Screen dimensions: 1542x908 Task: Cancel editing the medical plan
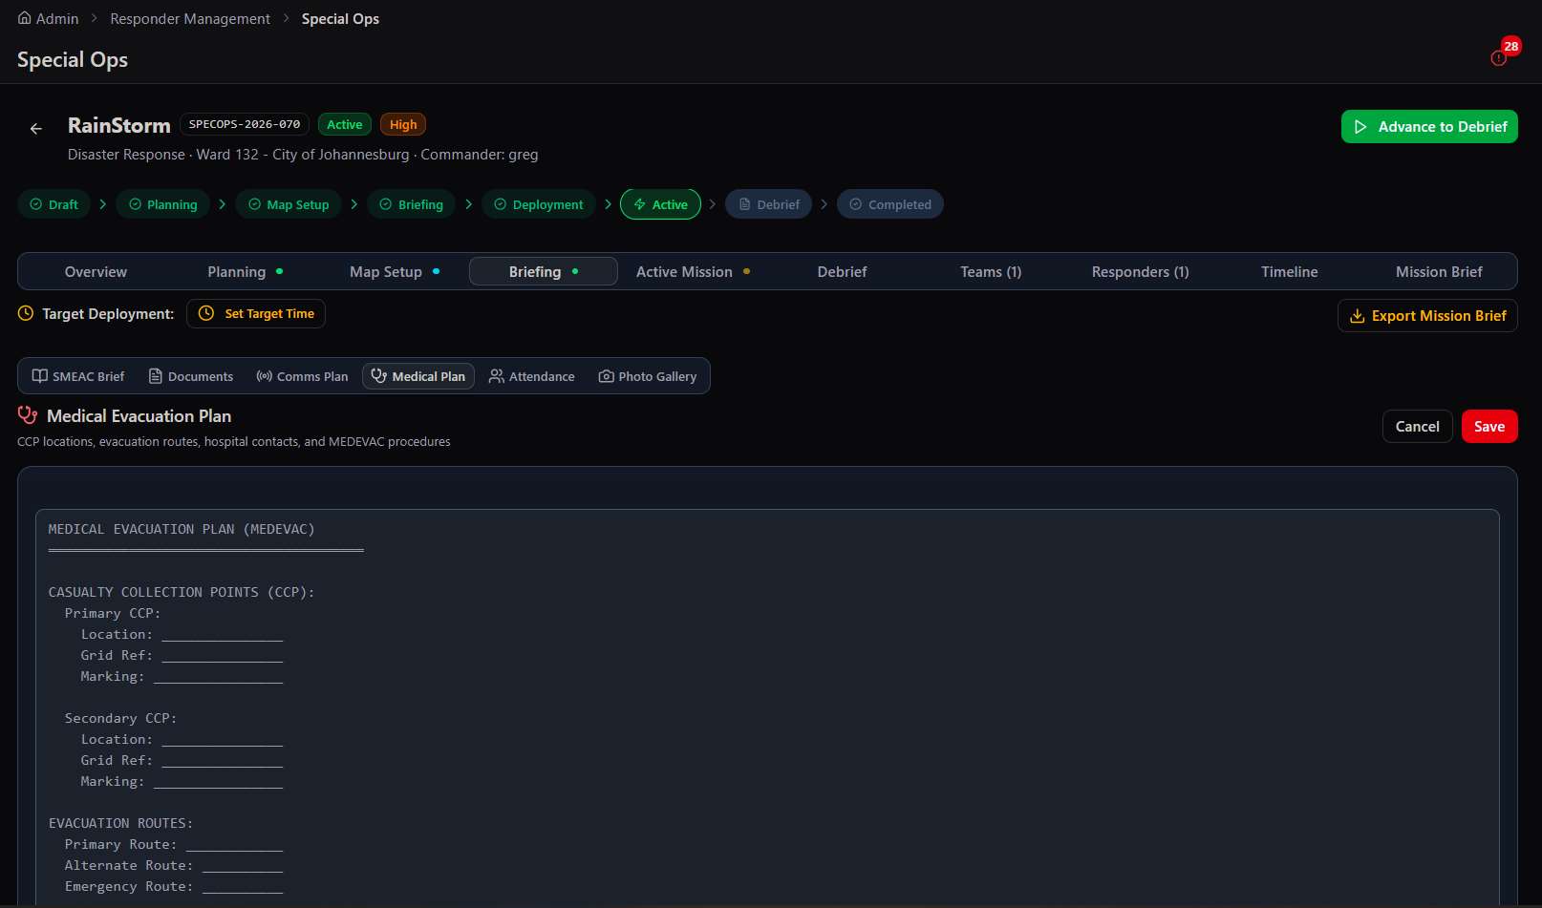(x=1417, y=427)
